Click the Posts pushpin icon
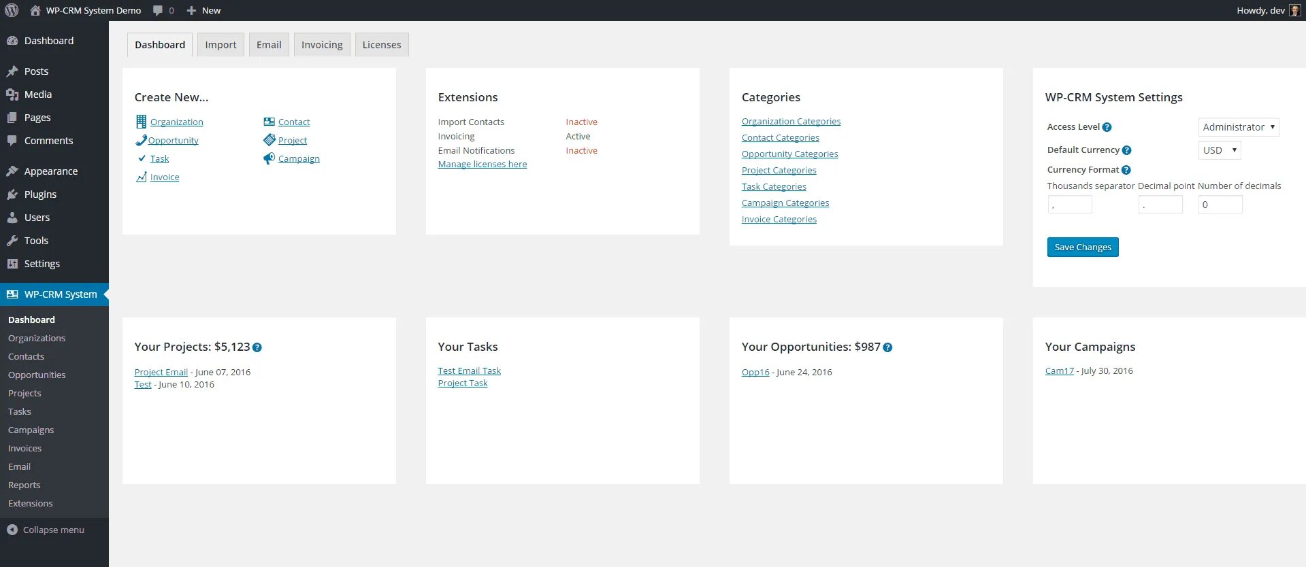 pos(12,71)
